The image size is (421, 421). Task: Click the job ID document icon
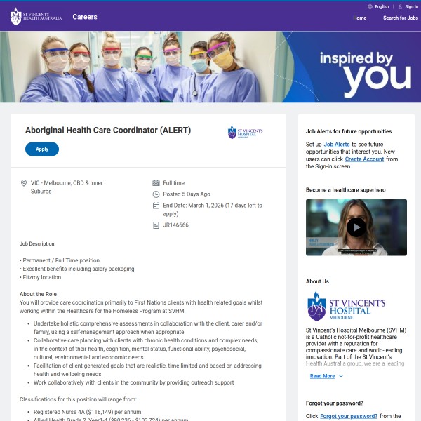click(x=156, y=225)
